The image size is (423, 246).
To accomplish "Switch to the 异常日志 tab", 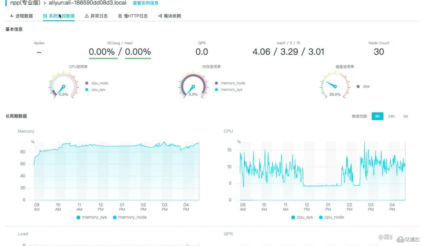I will tap(96, 16).
